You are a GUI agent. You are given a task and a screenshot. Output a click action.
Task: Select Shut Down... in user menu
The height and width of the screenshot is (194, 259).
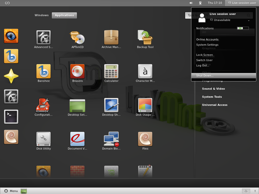[x=224, y=76]
